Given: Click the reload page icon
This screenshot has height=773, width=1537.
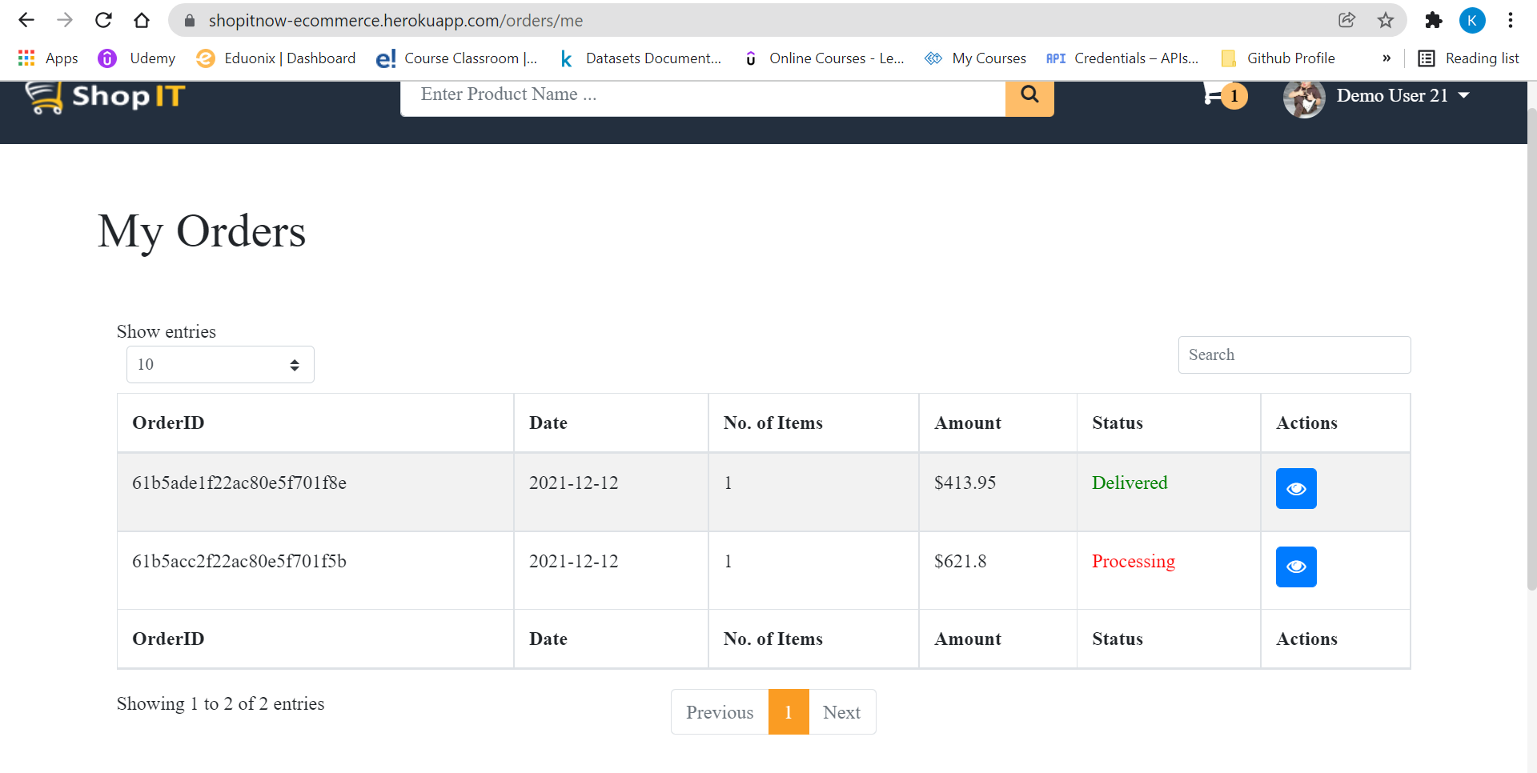Looking at the screenshot, I should tap(103, 20).
